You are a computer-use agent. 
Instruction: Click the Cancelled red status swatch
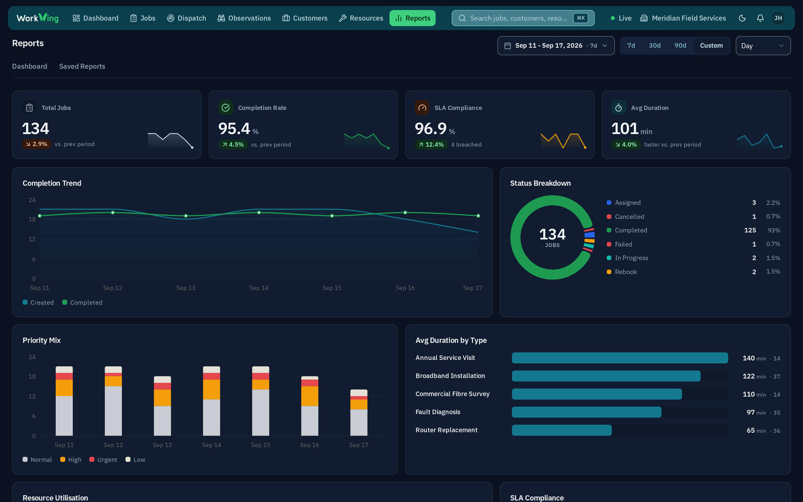point(609,217)
